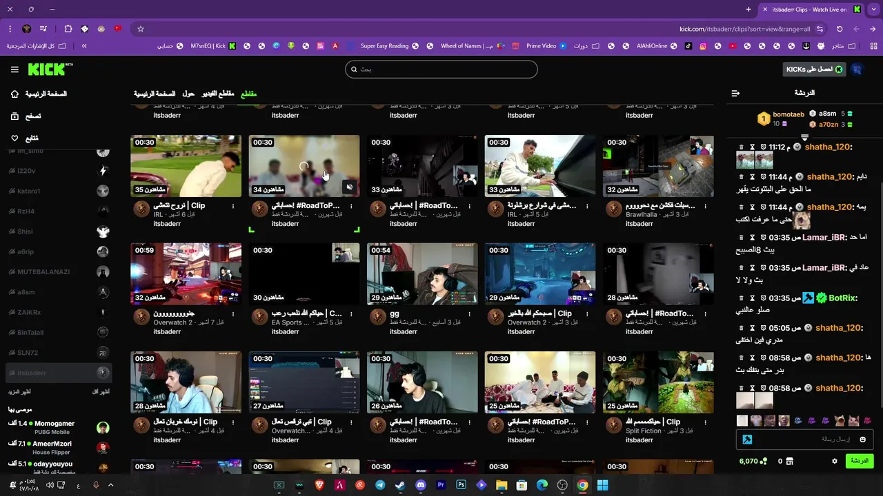
Task: Open Steam from the taskbar
Action: pos(400,485)
